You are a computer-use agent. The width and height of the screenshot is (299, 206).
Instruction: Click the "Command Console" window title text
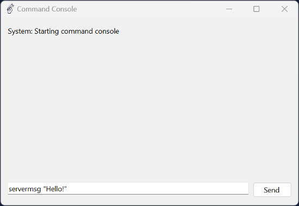(x=47, y=9)
